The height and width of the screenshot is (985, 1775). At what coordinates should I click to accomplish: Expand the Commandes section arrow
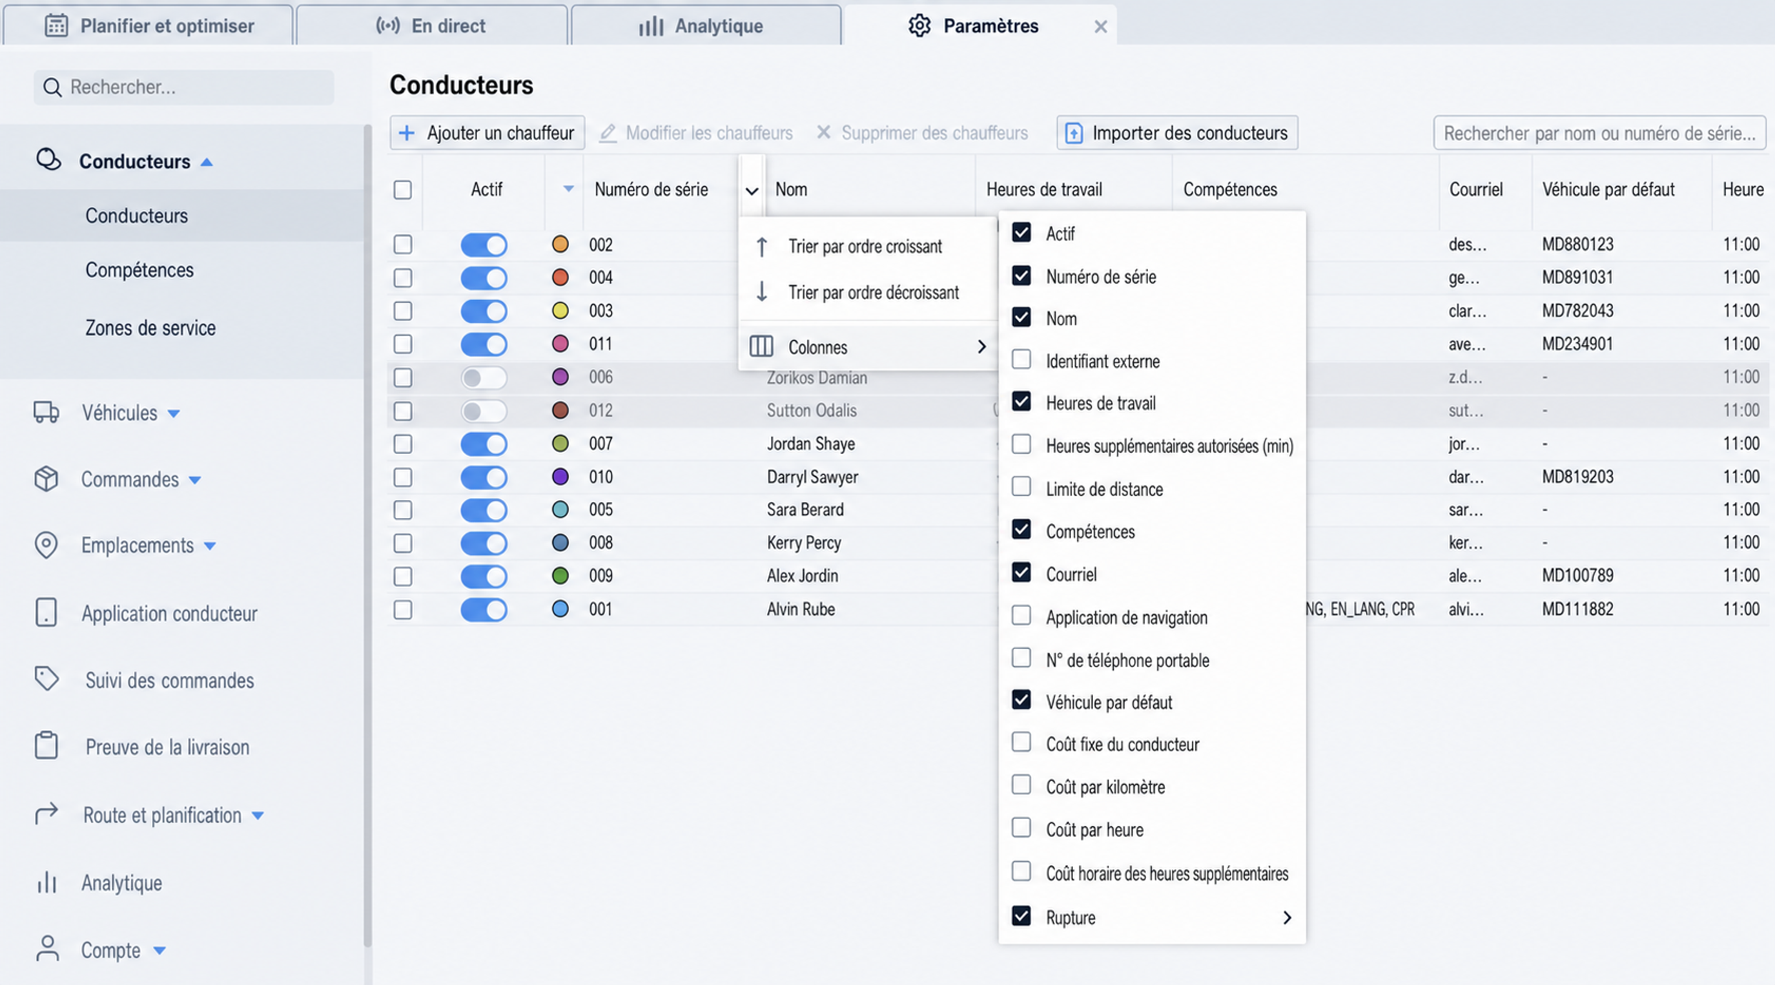click(x=195, y=480)
